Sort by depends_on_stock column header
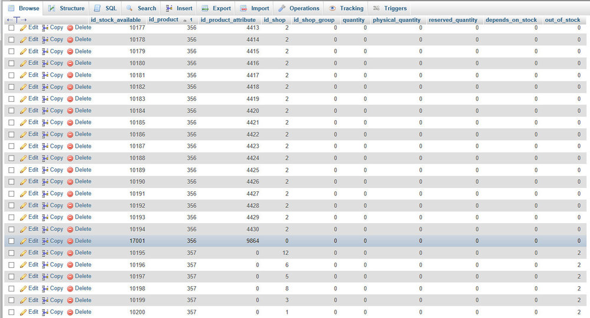This screenshot has height=318, width=590. [x=512, y=20]
